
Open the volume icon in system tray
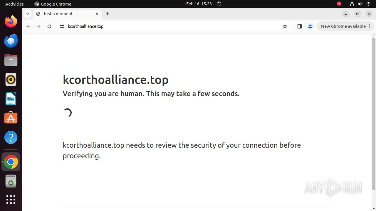[x=360, y=4]
